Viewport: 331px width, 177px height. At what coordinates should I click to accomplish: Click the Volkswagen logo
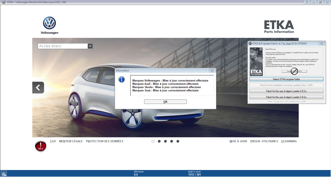point(49,25)
